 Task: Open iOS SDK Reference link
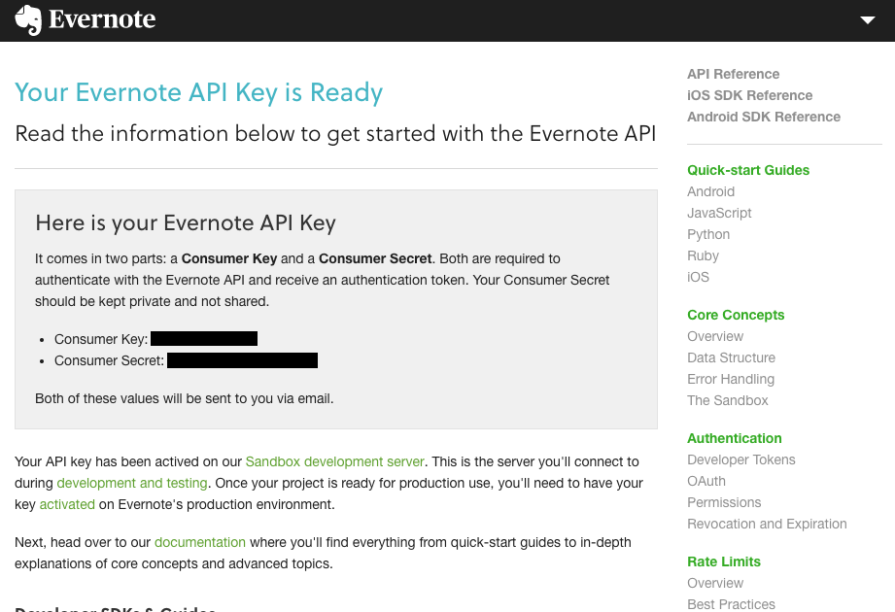pyautogui.click(x=749, y=95)
